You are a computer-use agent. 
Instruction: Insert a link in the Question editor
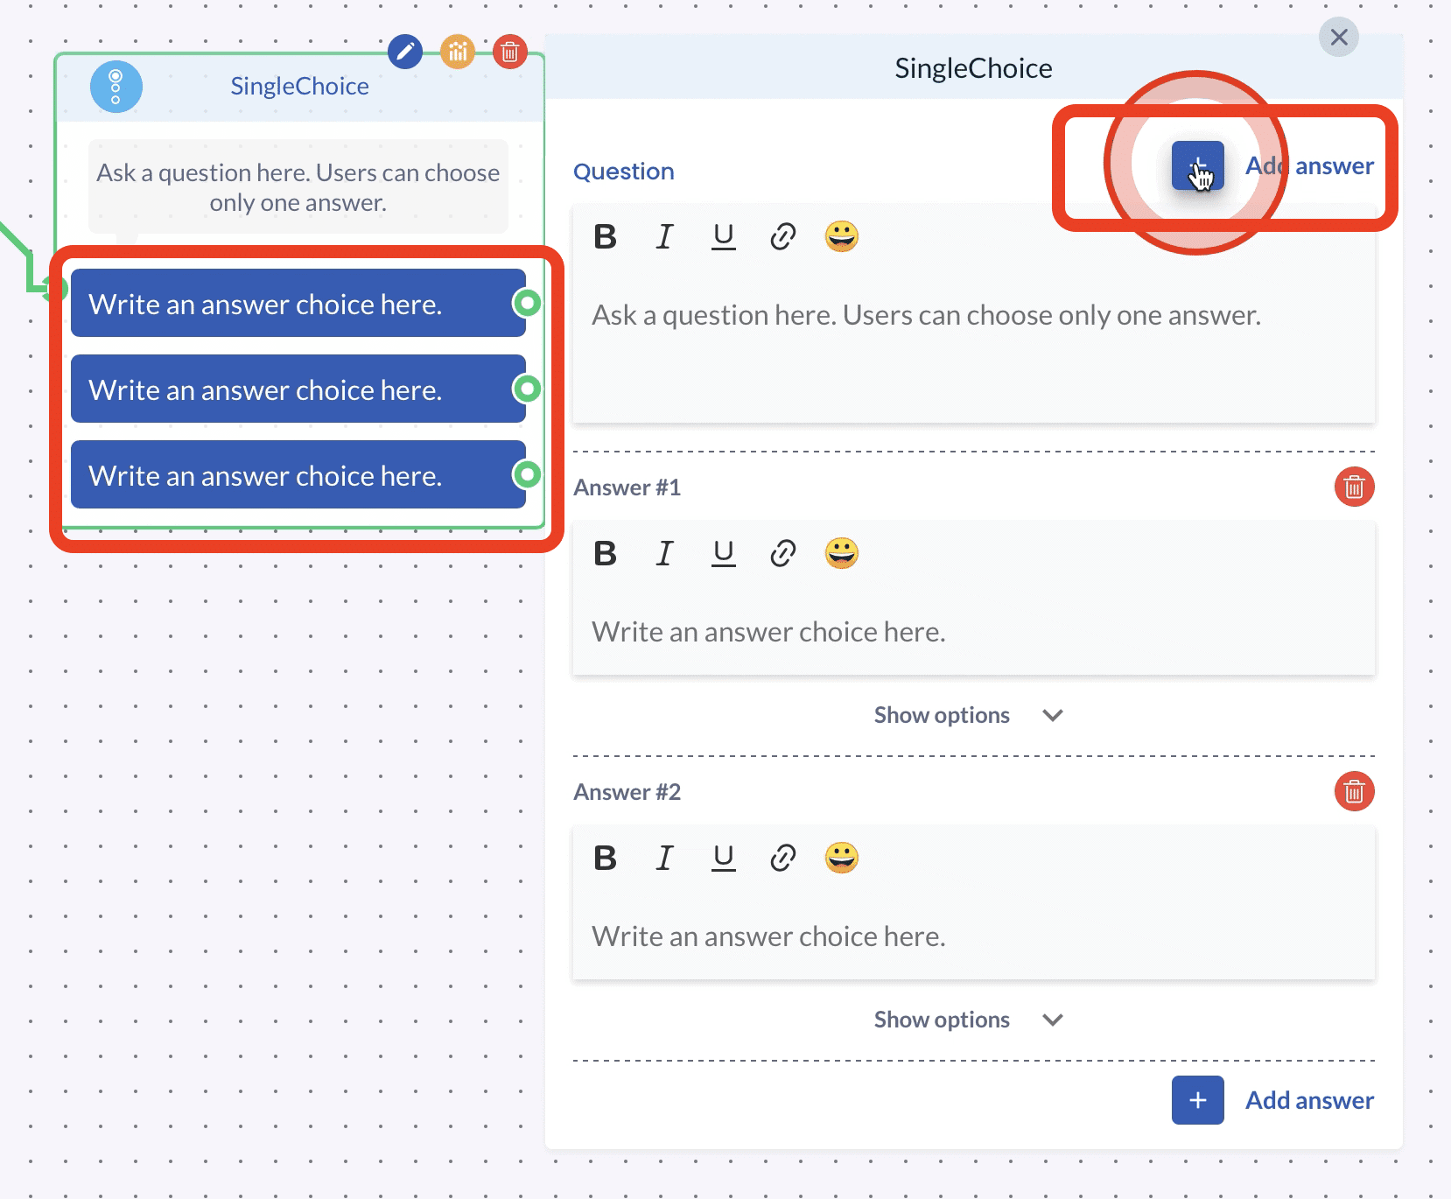(x=782, y=236)
